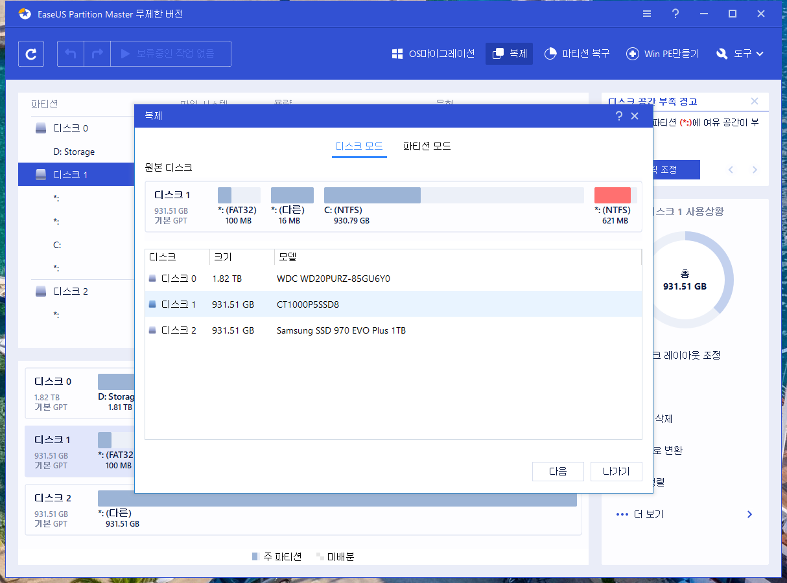Click the 디스크 column header
The width and height of the screenshot is (787, 583).
click(177, 257)
